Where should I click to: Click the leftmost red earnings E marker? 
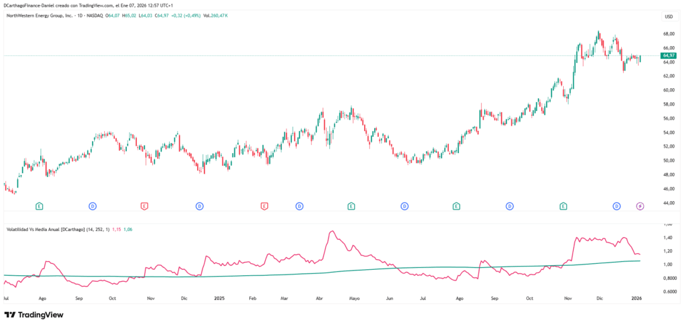(x=144, y=206)
